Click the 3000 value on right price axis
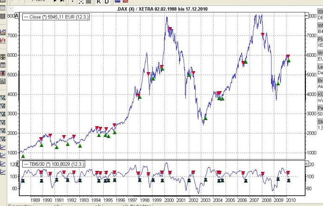 tap(311, 114)
